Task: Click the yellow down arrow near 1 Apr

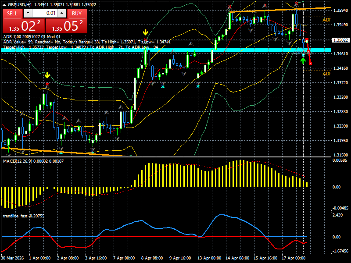Action: pos(47,75)
